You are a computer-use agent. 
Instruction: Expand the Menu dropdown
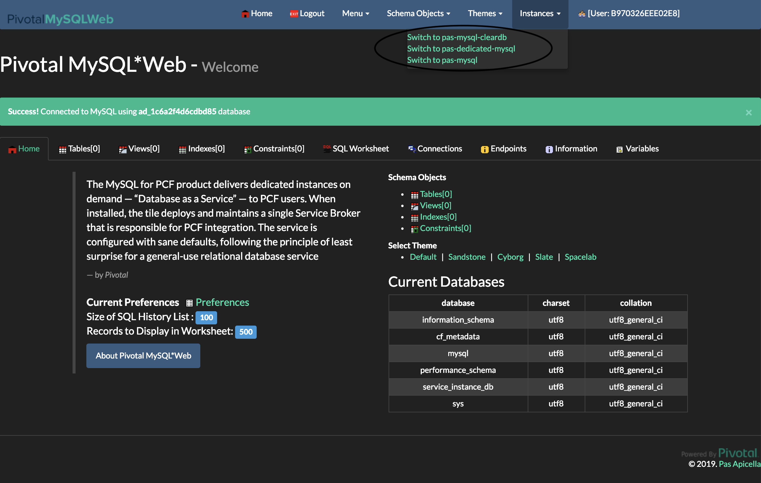point(355,13)
